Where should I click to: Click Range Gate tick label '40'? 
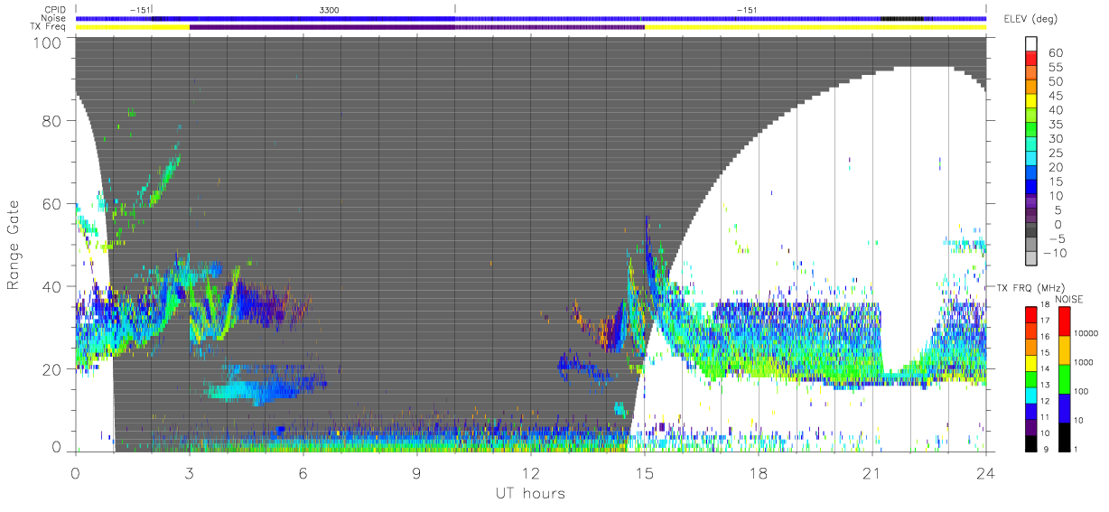pyautogui.click(x=52, y=286)
